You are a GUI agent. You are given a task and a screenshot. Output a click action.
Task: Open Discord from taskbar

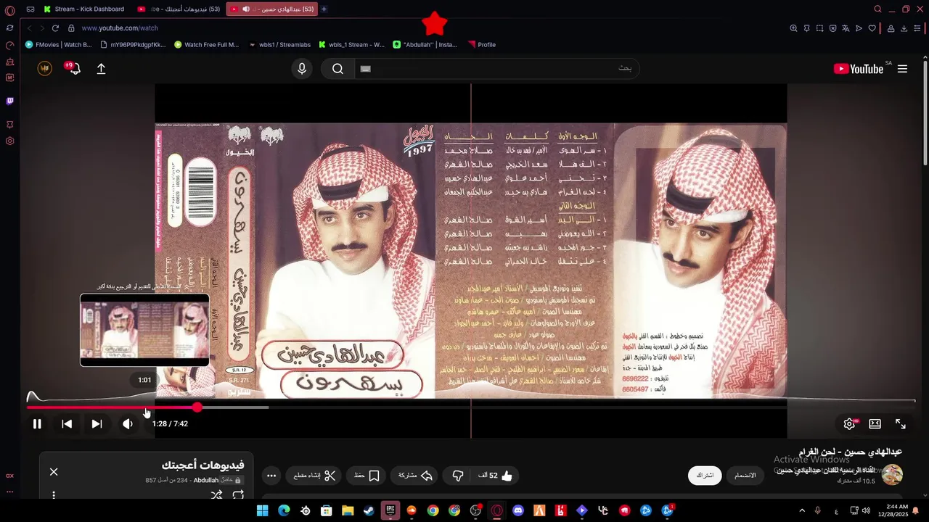pyautogui.click(x=518, y=510)
